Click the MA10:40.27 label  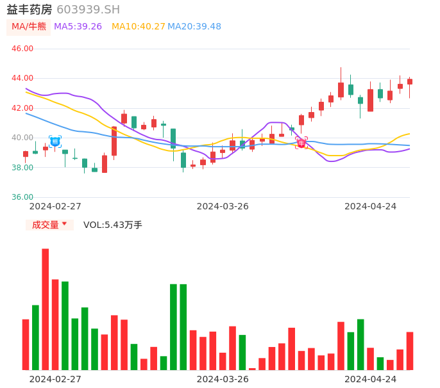(139, 27)
